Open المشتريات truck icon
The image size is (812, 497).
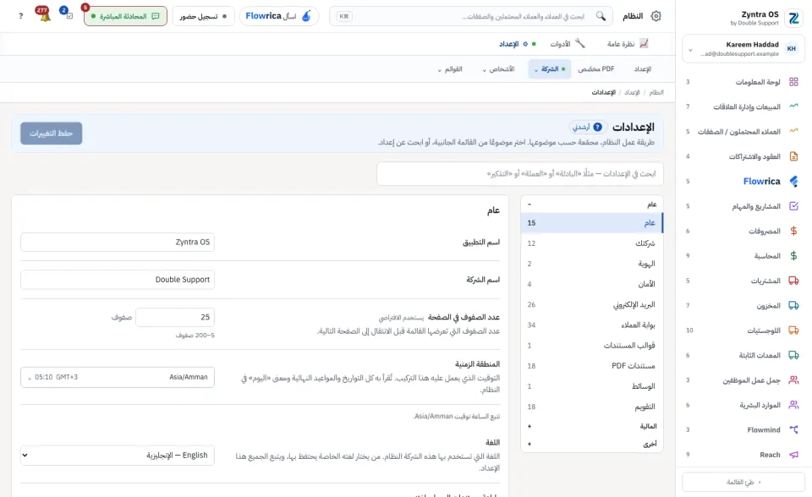793,281
